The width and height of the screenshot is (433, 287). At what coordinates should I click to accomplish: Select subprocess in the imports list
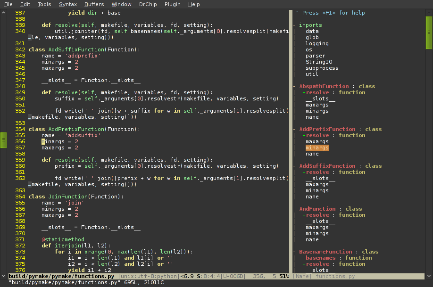pyautogui.click(x=322, y=68)
